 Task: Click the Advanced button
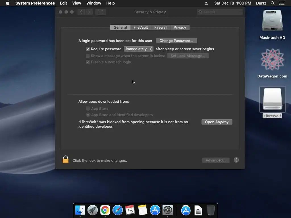[x=216, y=160]
